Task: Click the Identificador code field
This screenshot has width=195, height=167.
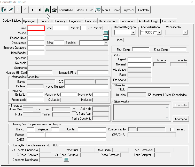Action: [x=36, y=53]
